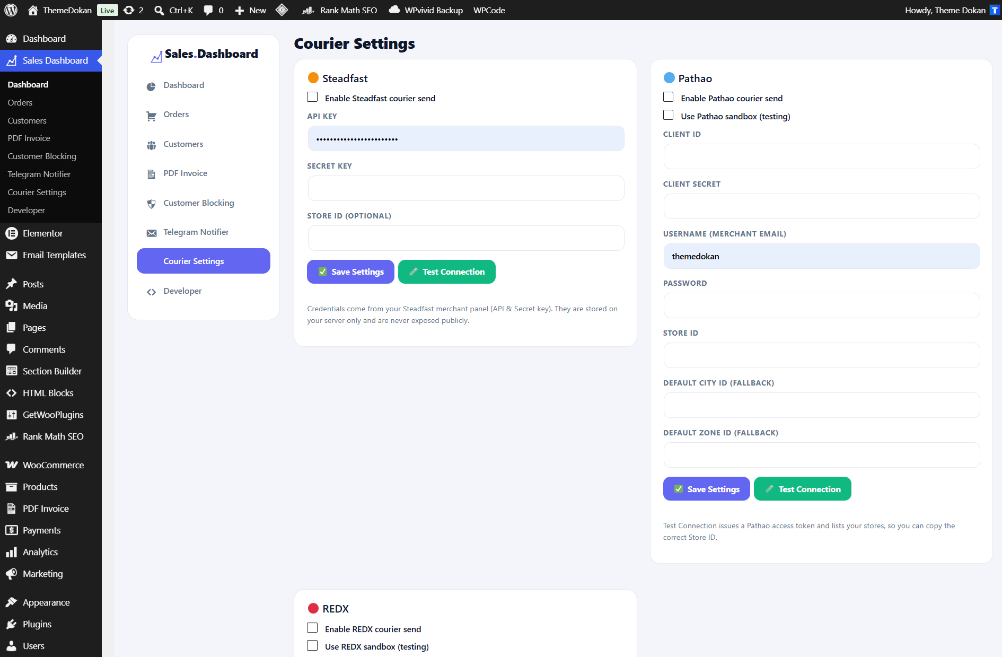Click the New plus icon in admin bar
1002x657 pixels.
(x=239, y=10)
